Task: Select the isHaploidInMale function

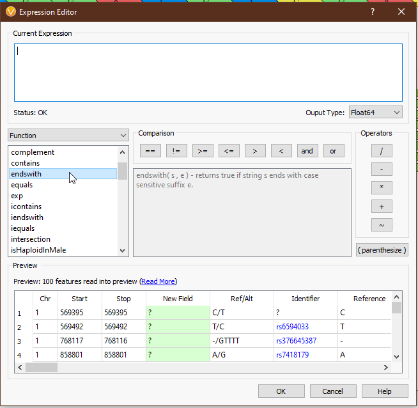Action: pos(63,250)
